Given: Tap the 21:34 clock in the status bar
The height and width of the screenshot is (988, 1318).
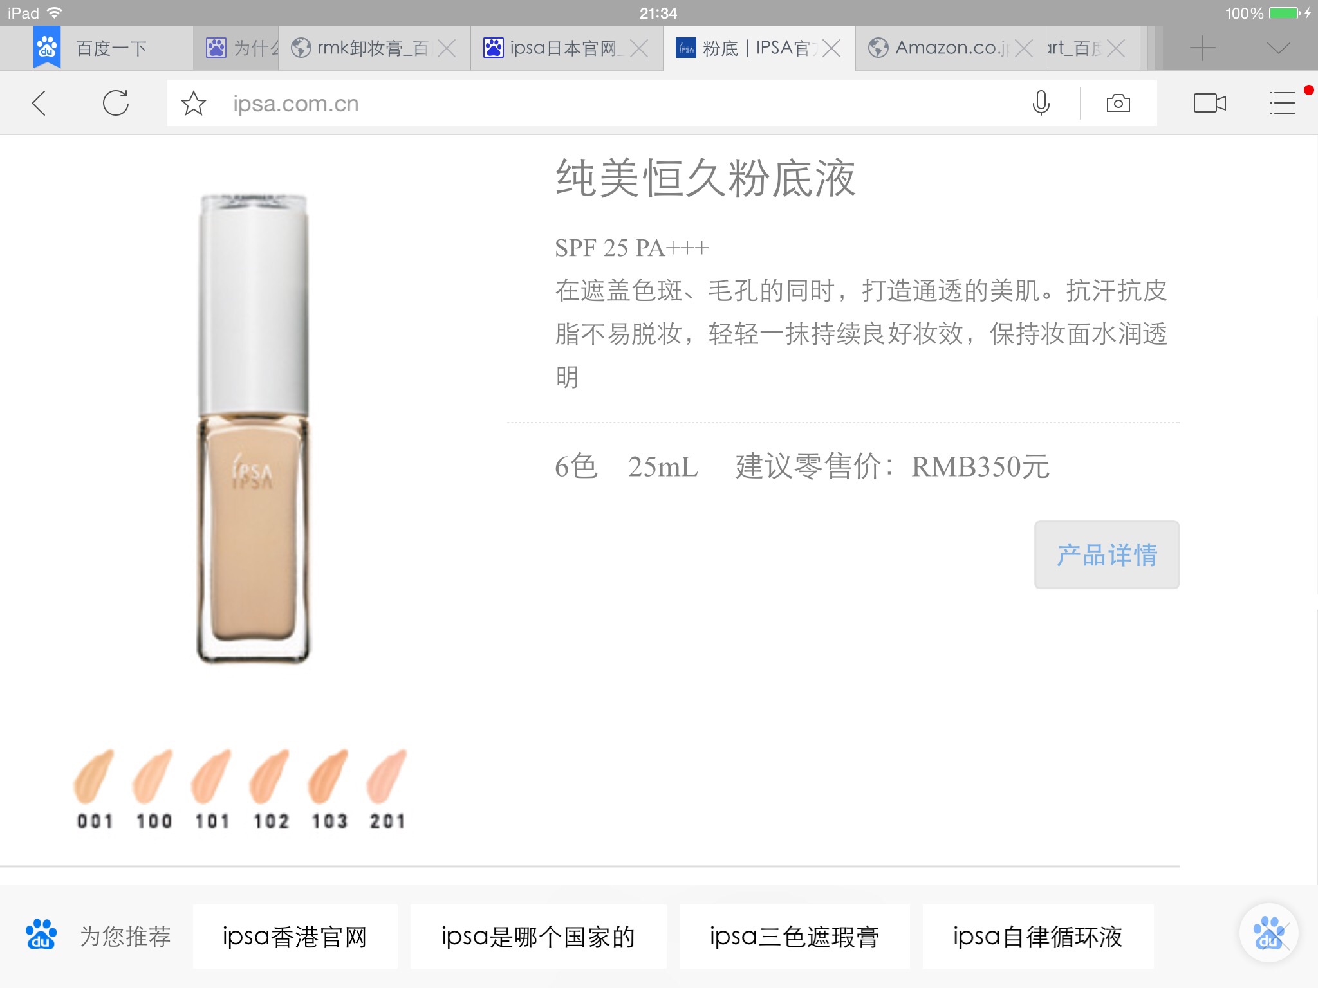Looking at the screenshot, I should click(658, 13).
